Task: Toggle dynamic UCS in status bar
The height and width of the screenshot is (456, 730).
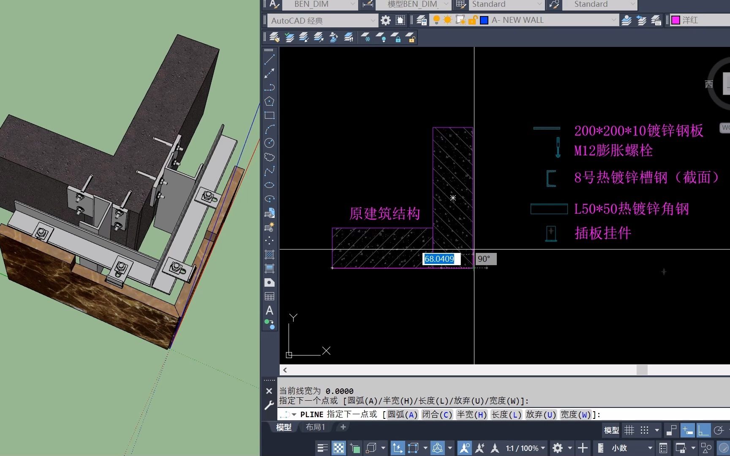Action: (x=398, y=448)
